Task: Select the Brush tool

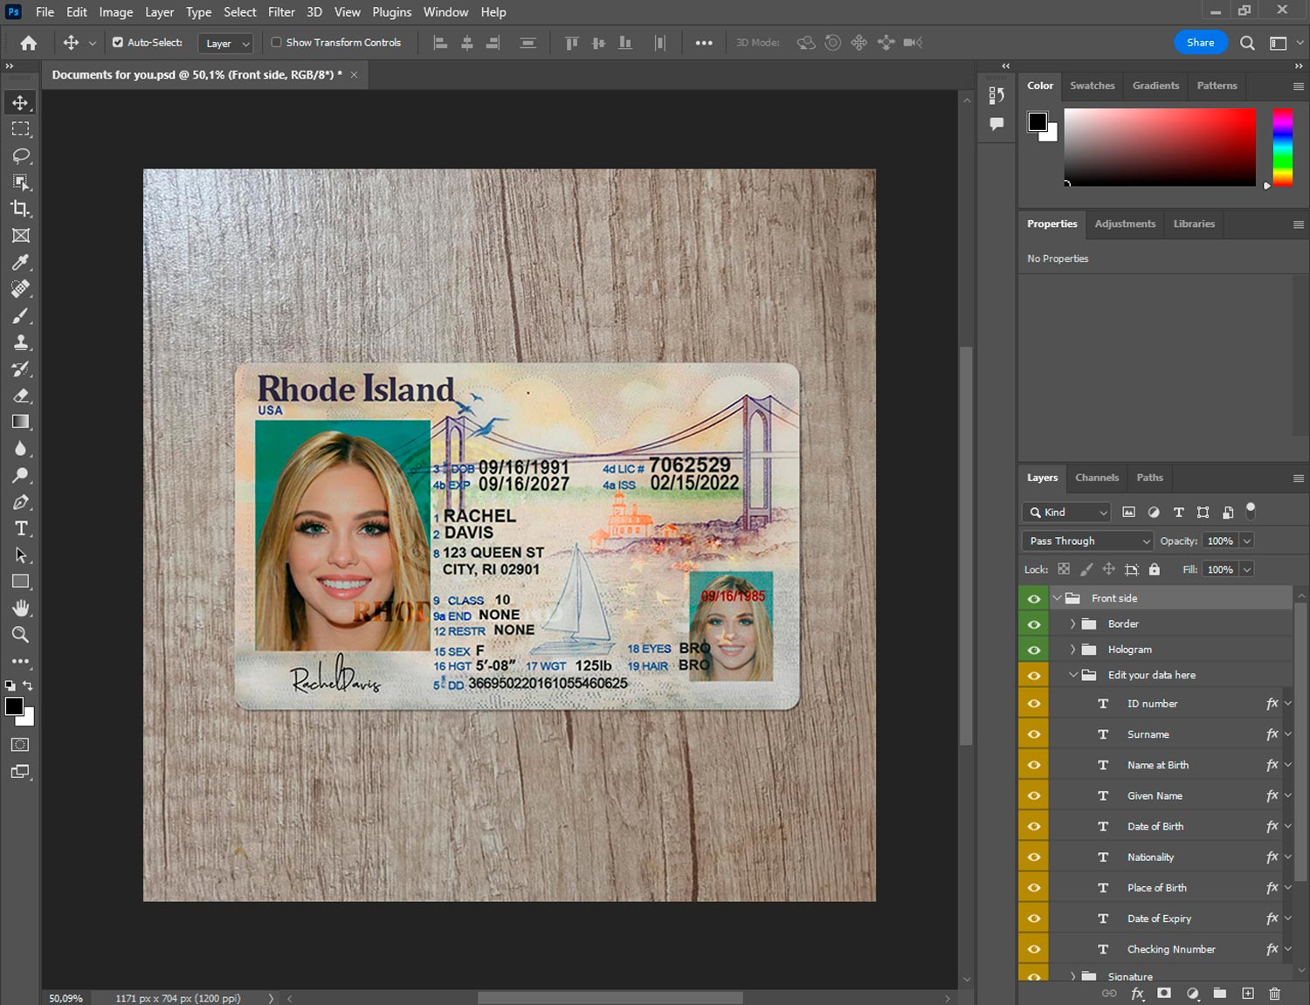Action: [x=21, y=315]
